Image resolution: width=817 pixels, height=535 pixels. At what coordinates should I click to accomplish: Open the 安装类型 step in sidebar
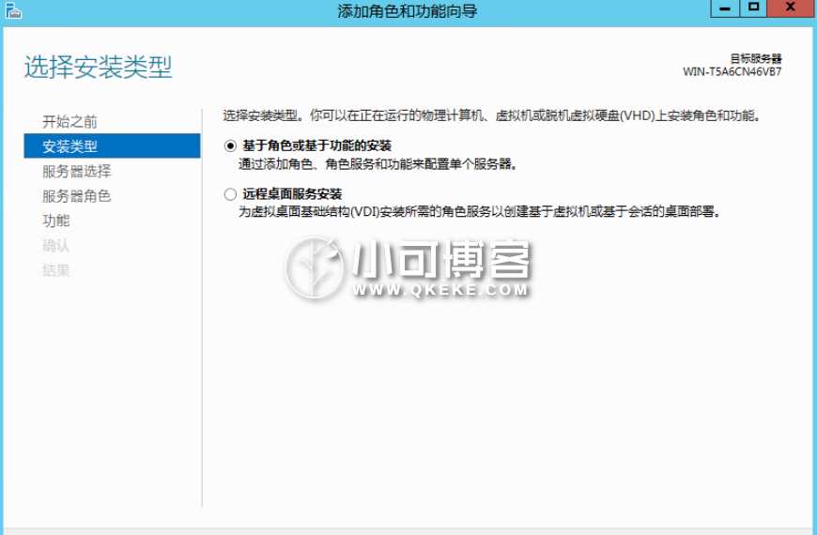pos(112,145)
